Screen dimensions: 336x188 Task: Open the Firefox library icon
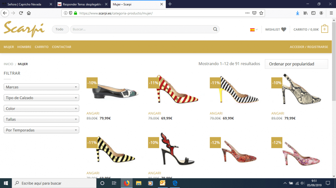click(x=305, y=13)
